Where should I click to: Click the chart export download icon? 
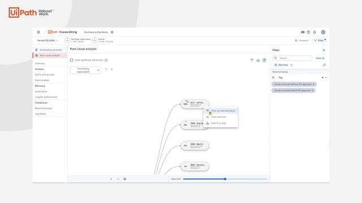pos(258,60)
